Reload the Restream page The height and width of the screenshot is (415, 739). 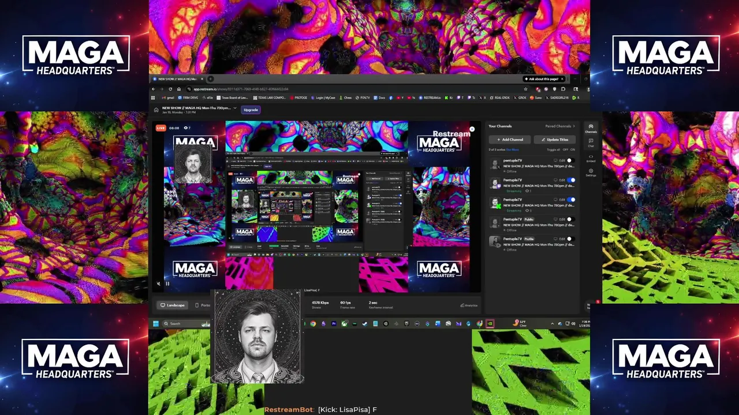click(170, 89)
